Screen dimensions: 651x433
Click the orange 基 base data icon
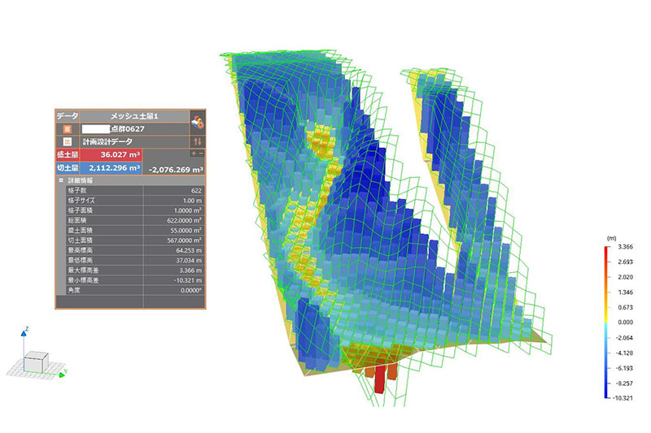click(x=67, y=129)
